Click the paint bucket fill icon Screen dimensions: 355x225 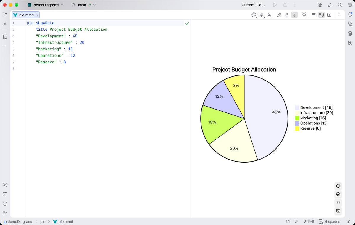tap(269, 15)
